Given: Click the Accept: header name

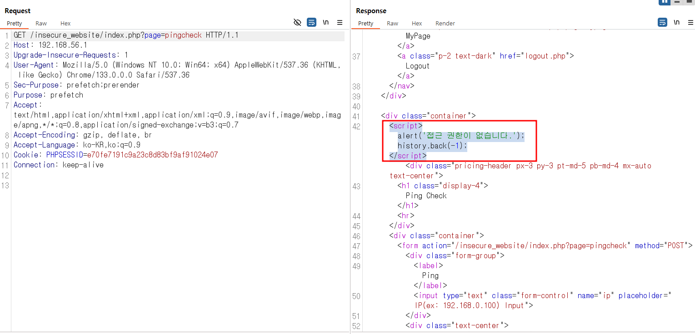Looking at the screenshot, I should (28, 105).
